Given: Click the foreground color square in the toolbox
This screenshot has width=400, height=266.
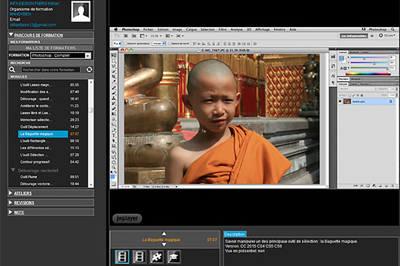Looking at the screenshot, I should point(113,177).
